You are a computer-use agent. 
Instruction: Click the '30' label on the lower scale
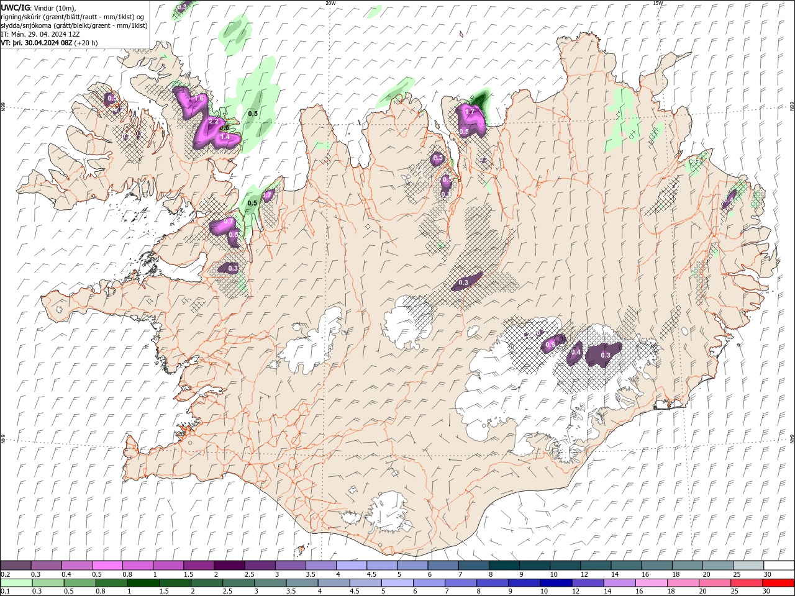[766, 592]
